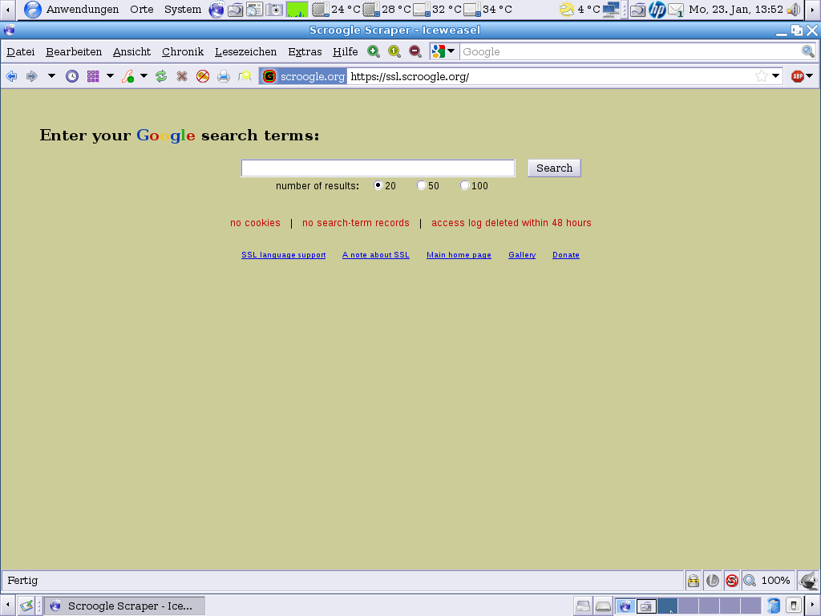The width and height of the screenshot is (821, 616).
Task: Click the 100% zoom level in status bar
Action: pyautogui.click(x=775, y=581)
